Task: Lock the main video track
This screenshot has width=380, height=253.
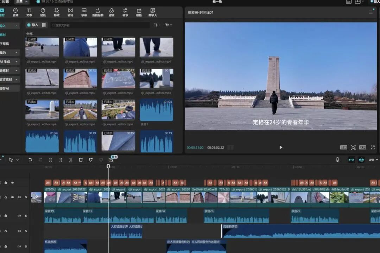Action: (x=5, y=197)
